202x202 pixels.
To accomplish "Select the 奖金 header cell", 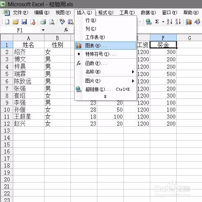I will click(x=163, y=45).
